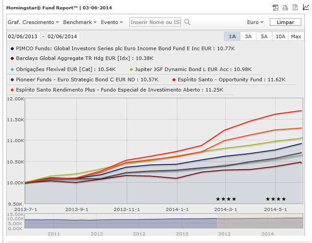Open the Evento dropdown

pos(112,22)
